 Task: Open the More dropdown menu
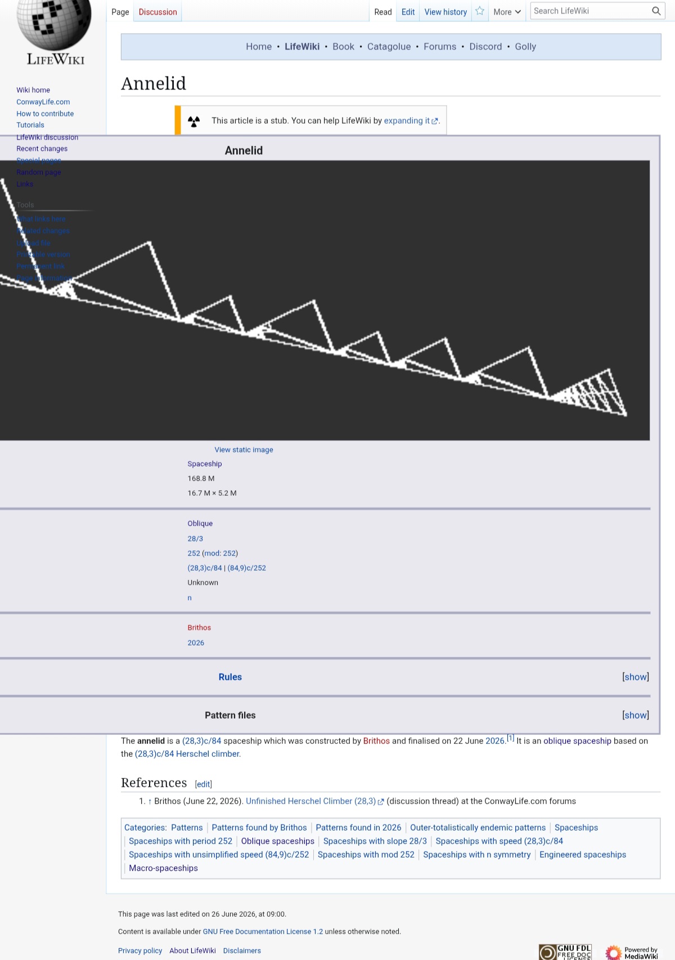click(x=507, y=12)
